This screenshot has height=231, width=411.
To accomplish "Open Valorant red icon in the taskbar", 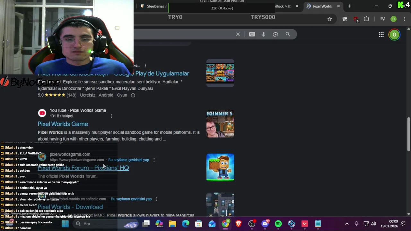I will 305,224.
